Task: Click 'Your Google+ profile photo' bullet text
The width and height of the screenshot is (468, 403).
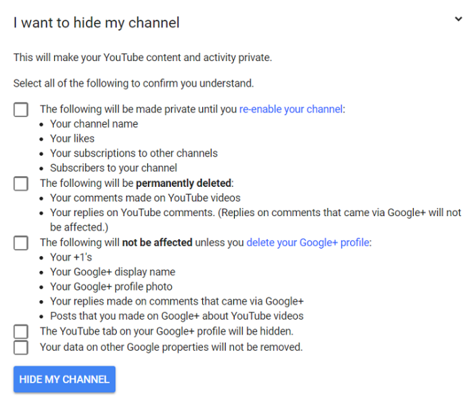Action: pos(111,287)
